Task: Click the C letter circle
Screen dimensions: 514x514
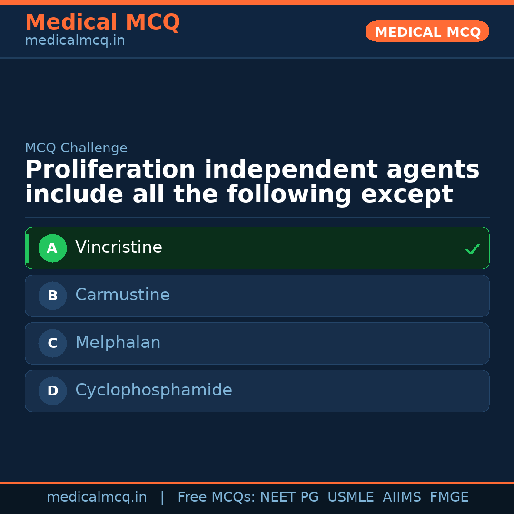Action: point(52,343)
